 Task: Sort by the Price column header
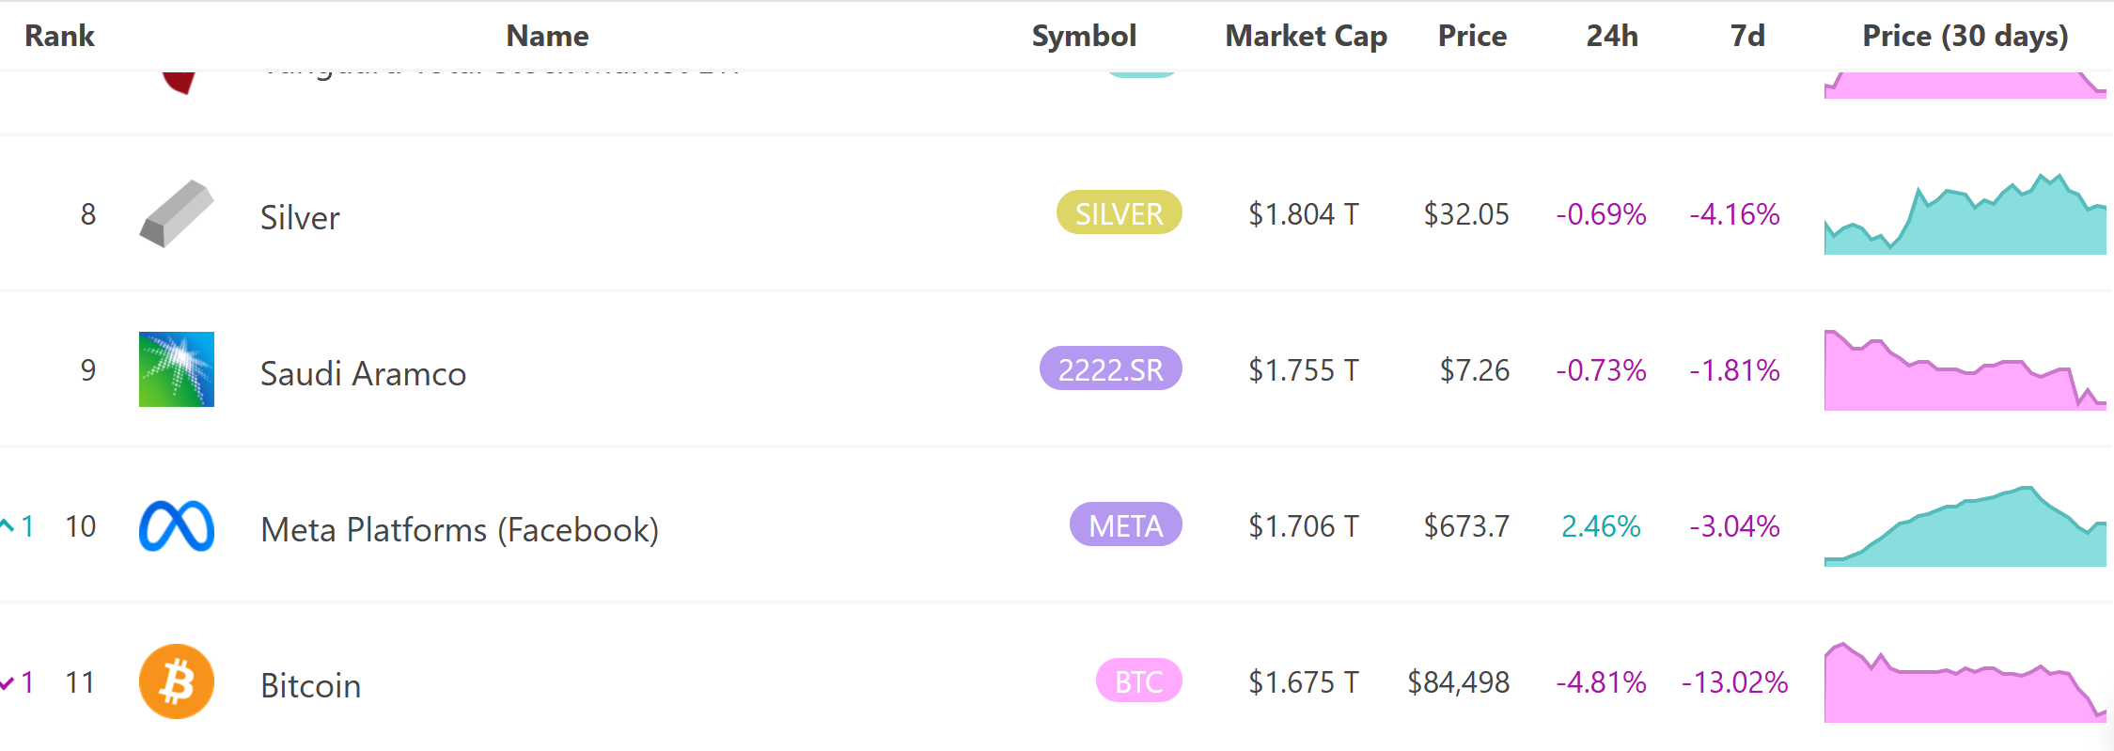coord(1472,36)
